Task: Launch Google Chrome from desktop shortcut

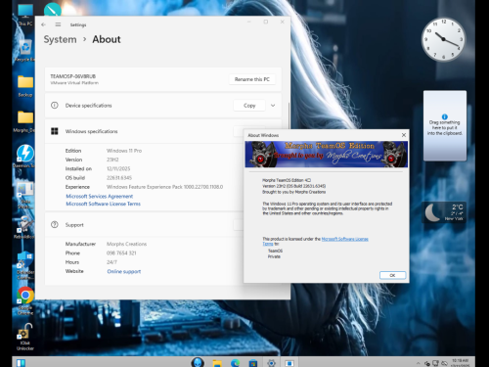Action: pyautogui.click(x=25, y=300)
